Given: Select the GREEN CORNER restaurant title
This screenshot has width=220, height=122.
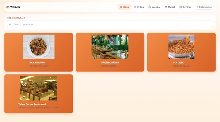Looking at the screenshot, I should pyautogui.click(x=110, y=62).
